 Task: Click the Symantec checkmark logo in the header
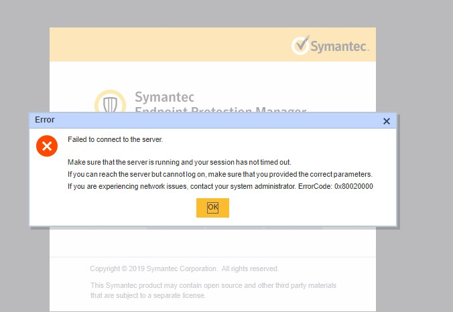pyautogui.click(x=301, y=46)
